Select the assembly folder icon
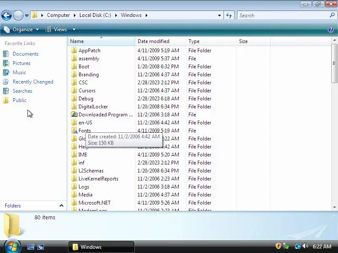 point(74,58)
